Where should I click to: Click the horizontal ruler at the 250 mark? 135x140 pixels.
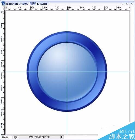point(67,8)
